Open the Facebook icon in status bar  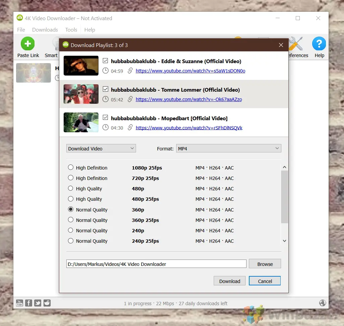[x=29, y=303]
